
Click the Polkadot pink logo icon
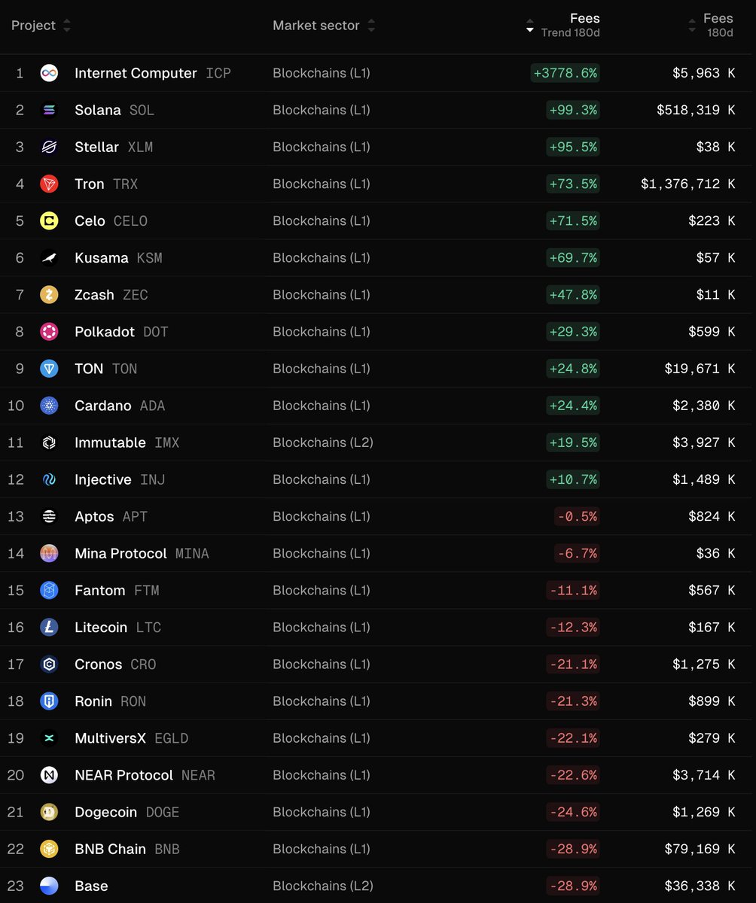[49, 331]
